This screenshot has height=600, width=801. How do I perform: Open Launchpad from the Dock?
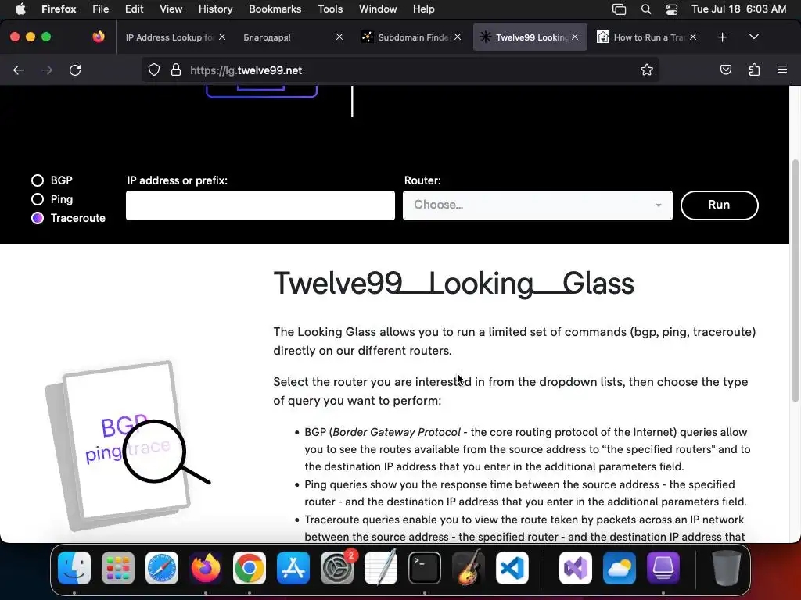tap(118, 567)
